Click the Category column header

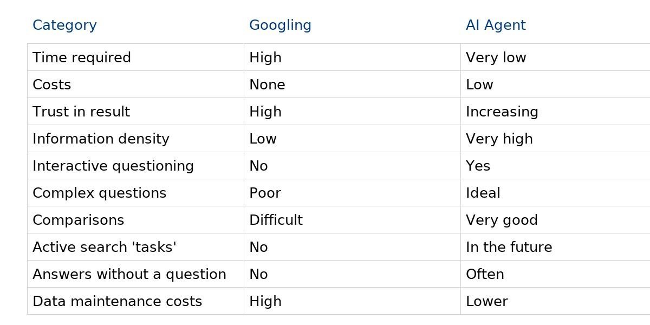pyautogui.click(x=64, y=25)
